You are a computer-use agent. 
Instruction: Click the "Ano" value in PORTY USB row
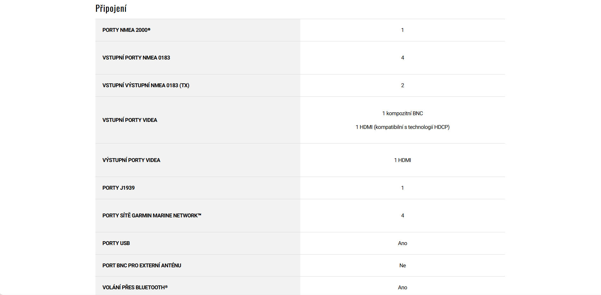[x=402, y=243]
